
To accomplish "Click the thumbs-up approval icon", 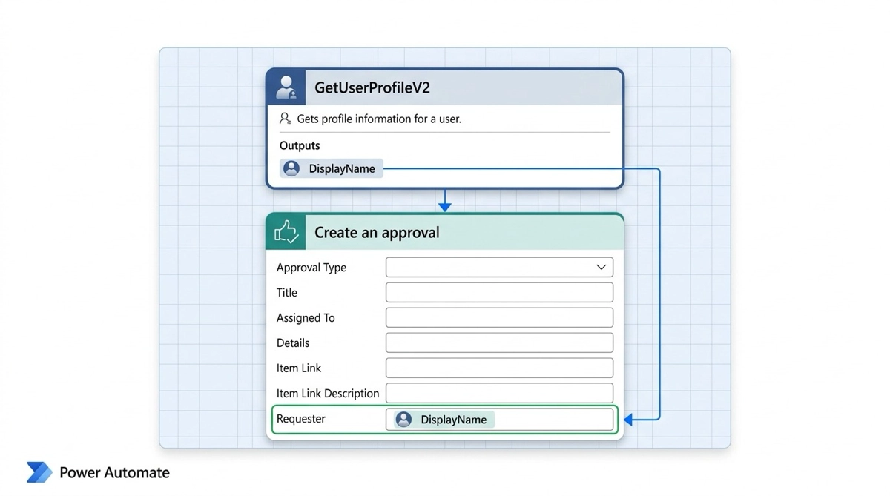I will (x=286, y=232).
